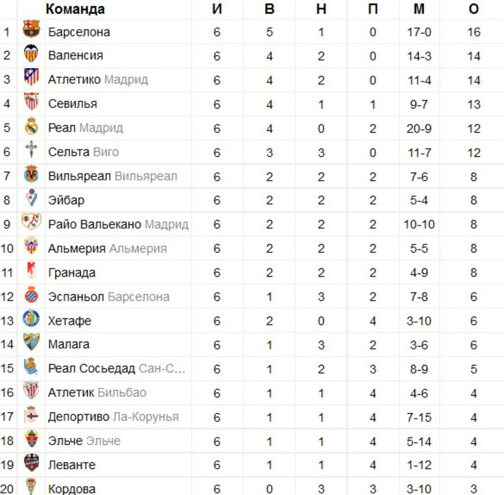This screenshot has width=504, height=495.
Task: Click the Valencia club crest icon
Action: (x=31, y=53)
